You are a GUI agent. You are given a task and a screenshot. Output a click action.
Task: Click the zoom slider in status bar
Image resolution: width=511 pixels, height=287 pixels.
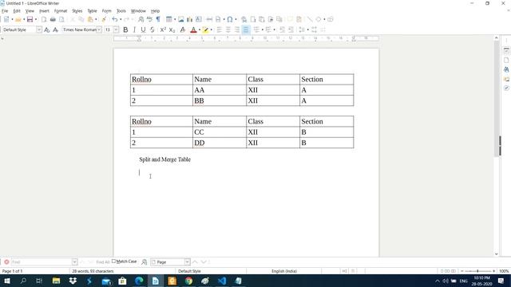tap(477, 271)
